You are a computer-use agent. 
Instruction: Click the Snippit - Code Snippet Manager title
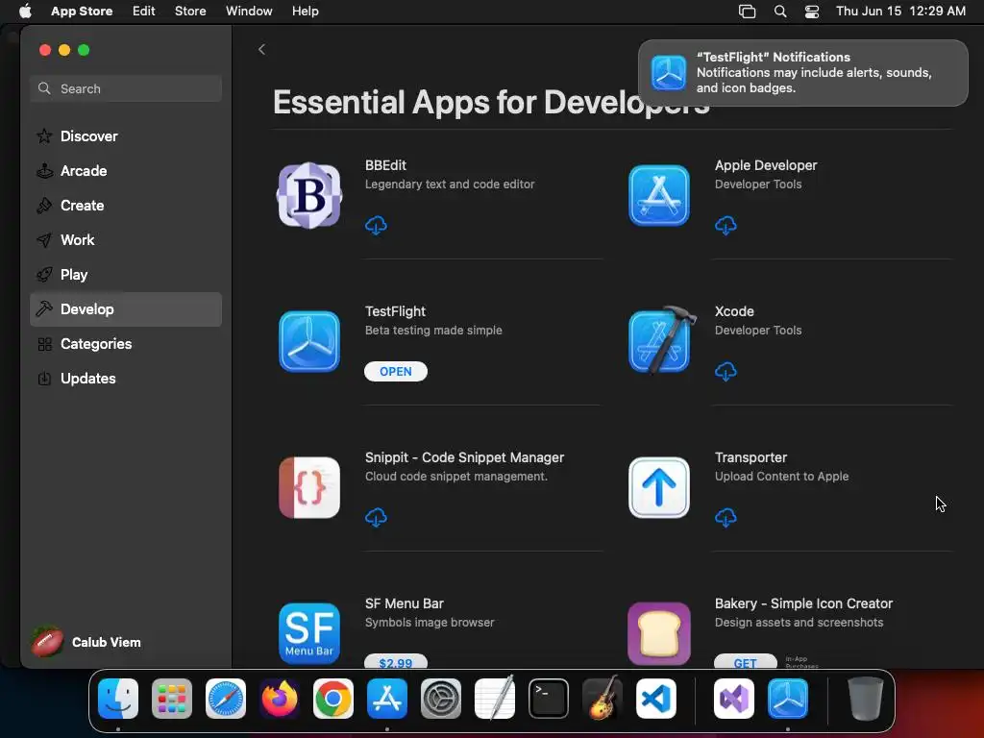pyautogui.click(x=464, y=457)
